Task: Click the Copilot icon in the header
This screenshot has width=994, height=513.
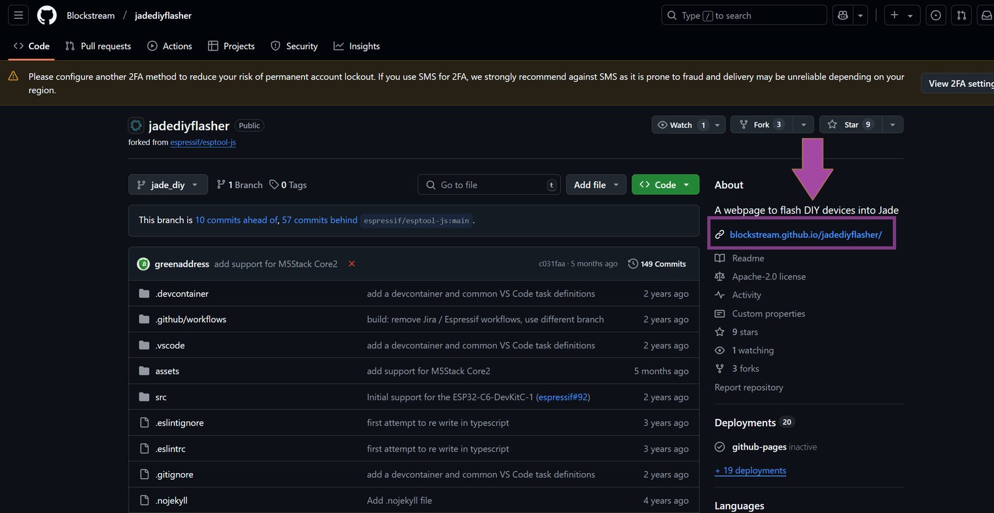Action: tap(842, 15)
